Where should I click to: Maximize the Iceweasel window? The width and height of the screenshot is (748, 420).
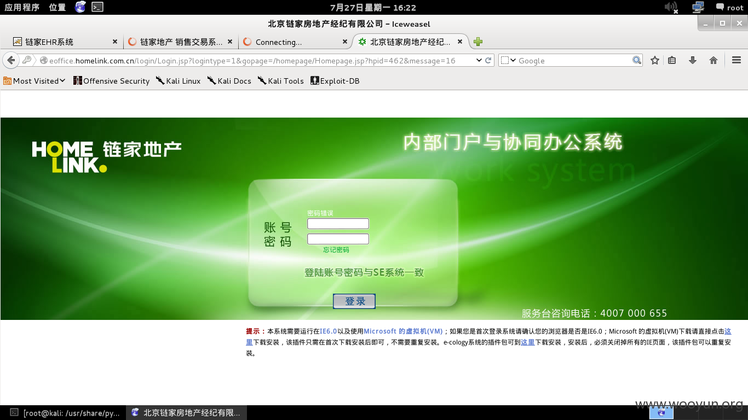tap(722, 23)
